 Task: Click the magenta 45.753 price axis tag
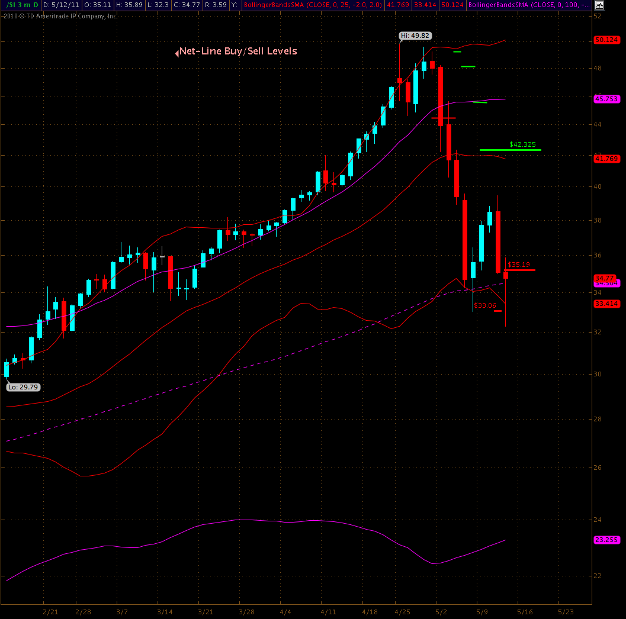tap(606, 99)
